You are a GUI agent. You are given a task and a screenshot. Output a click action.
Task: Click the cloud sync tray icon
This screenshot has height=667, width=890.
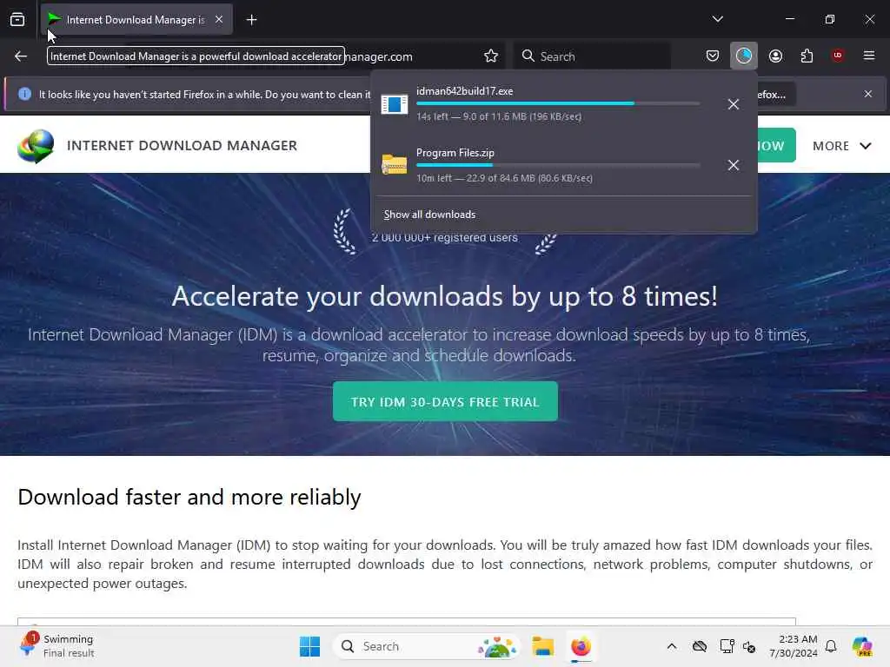[x=700, y=646]
